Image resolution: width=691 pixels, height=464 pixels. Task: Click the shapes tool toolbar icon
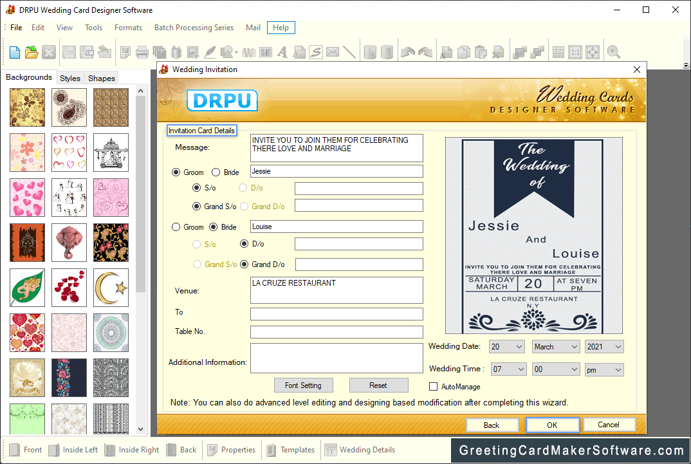228,52
